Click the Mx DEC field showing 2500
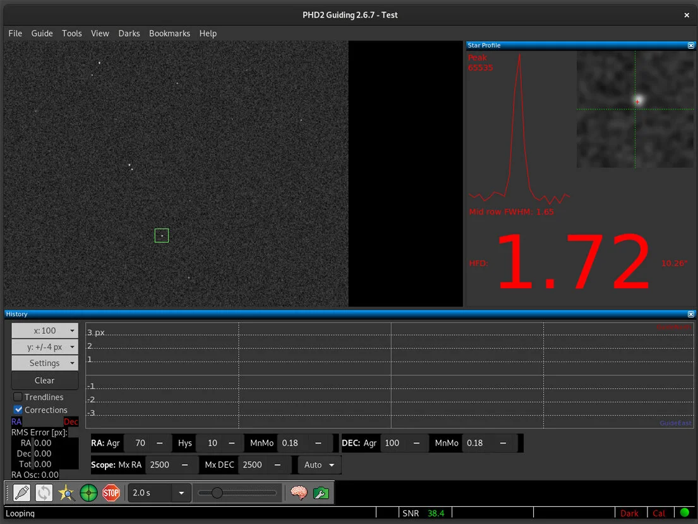Image resolution: width=698 pixels, height=524 pixels. (x=254, y=465)
